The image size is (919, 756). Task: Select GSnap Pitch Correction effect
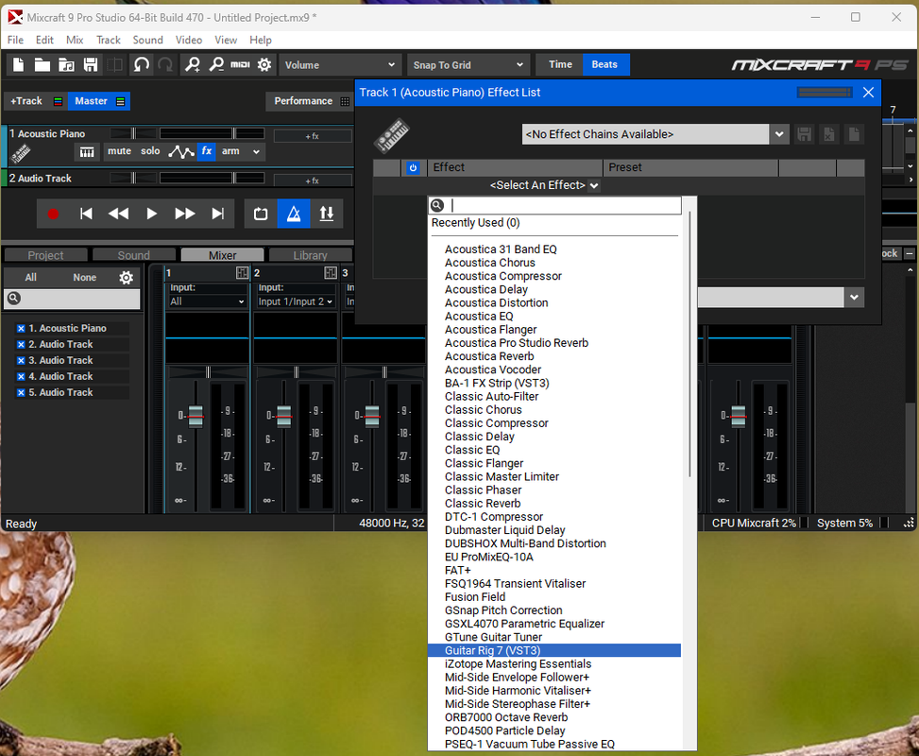coord(503,610)
